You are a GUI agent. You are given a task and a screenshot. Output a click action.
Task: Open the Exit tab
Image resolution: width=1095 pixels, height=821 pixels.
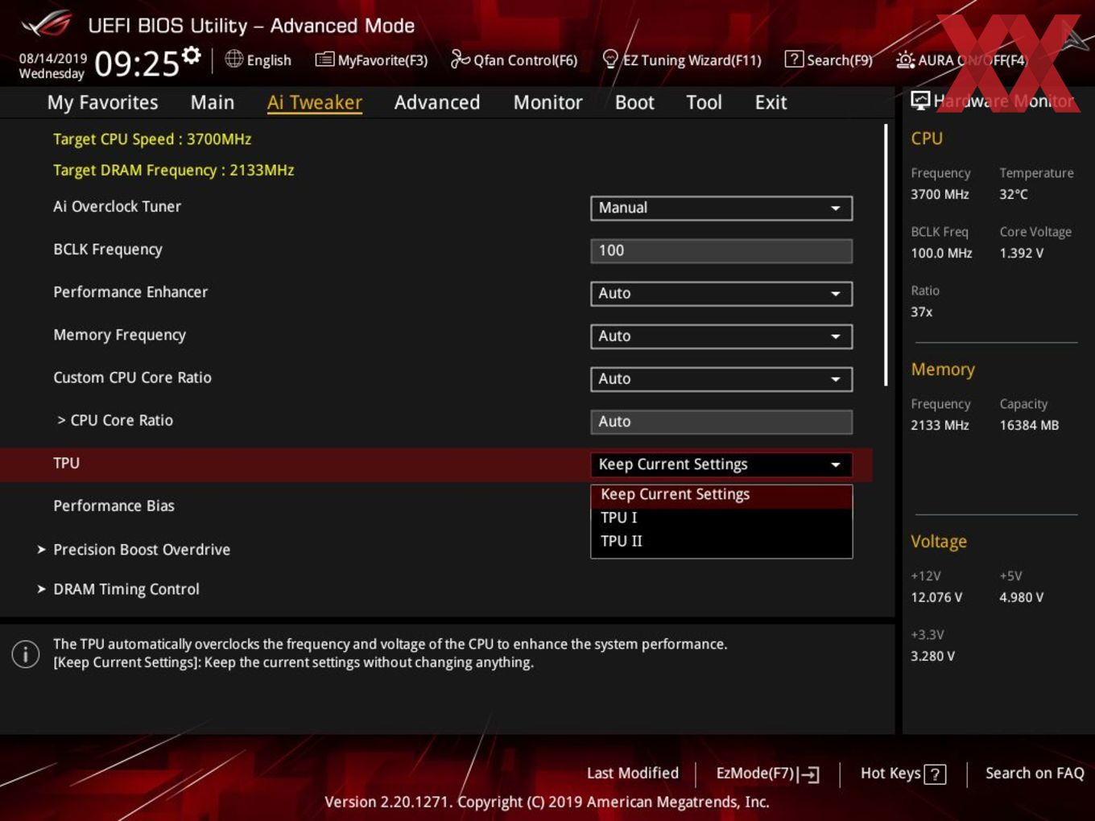(771, 102)
